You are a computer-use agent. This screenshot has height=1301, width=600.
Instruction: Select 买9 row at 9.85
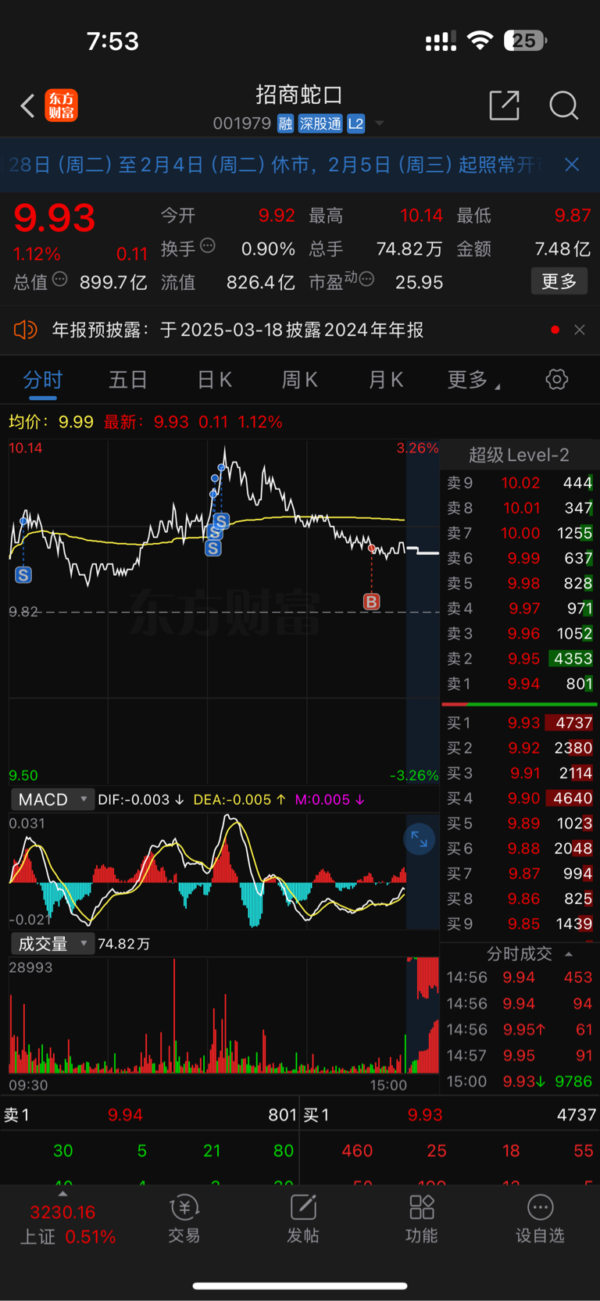coord(520,924)
